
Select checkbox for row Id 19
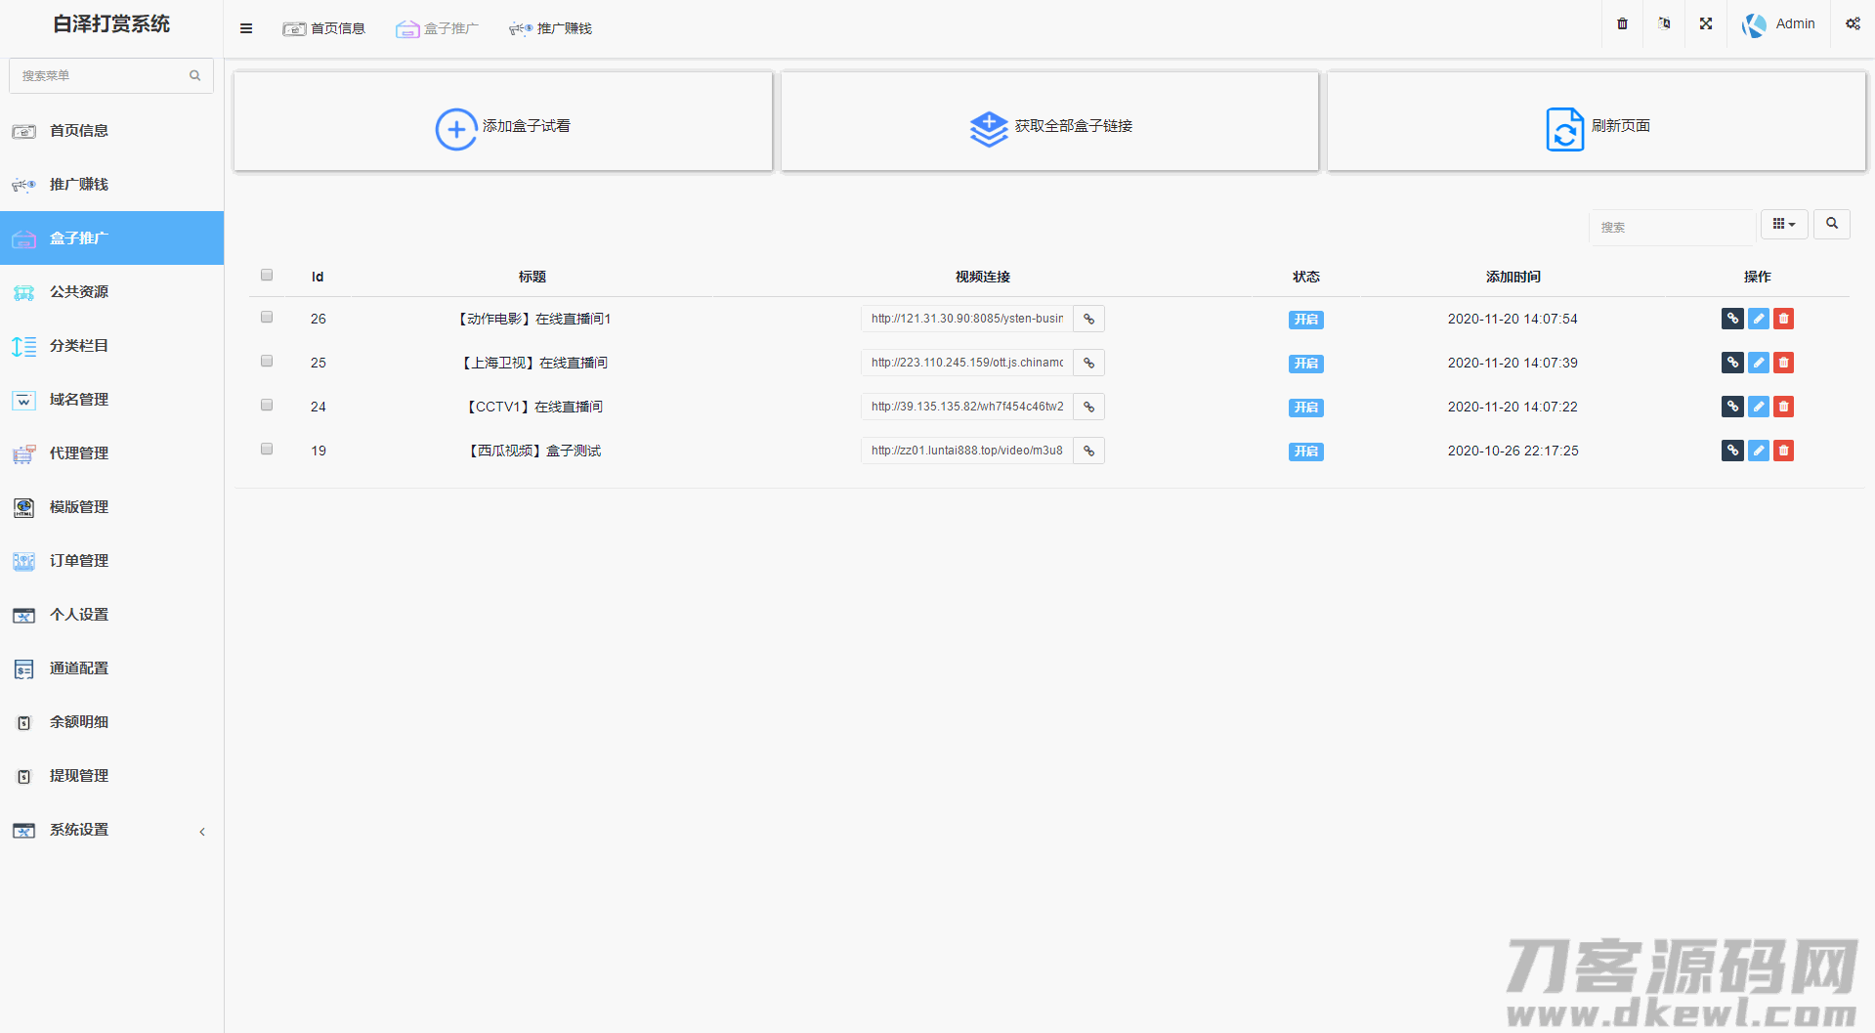[267, 450]
